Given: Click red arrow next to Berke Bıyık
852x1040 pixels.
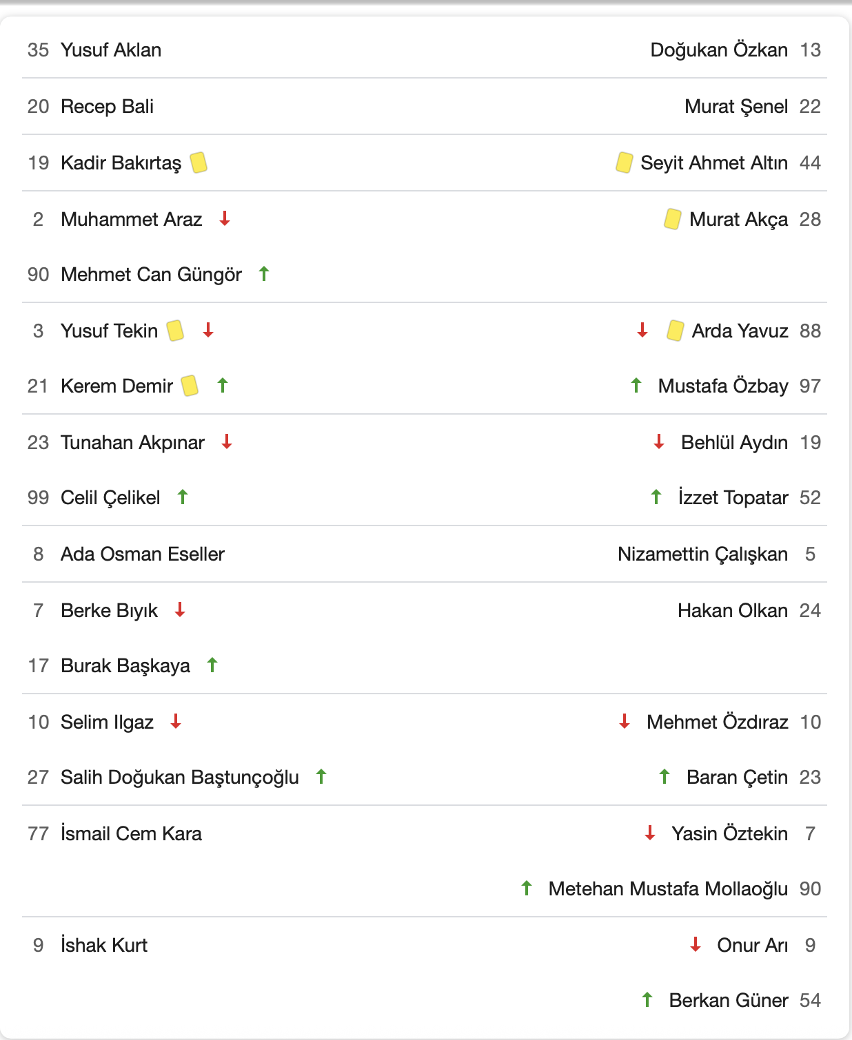Looking at the screenshot, I should tap(180, 610).
